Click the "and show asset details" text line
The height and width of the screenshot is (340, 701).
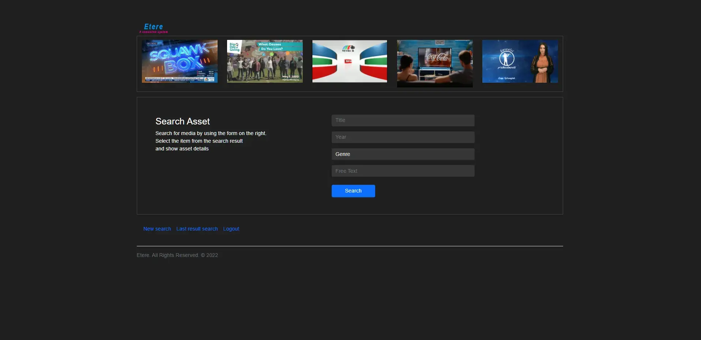tap(182, 149)
